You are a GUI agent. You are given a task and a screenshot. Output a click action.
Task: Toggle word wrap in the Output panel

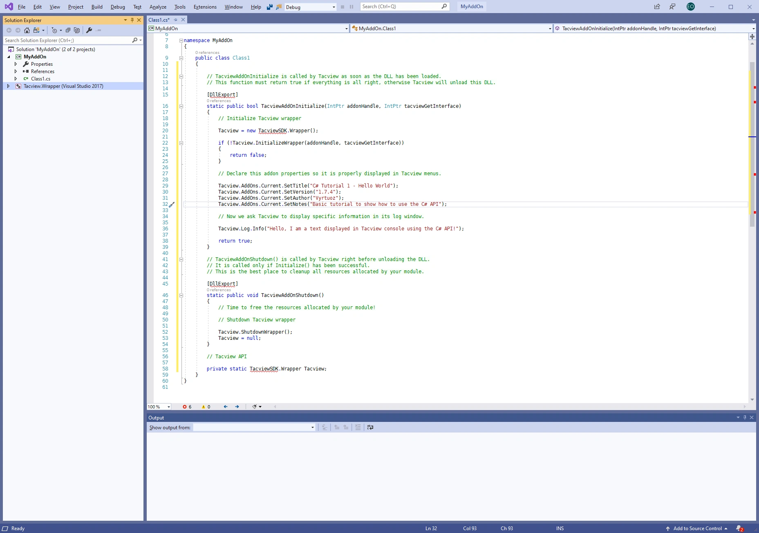pyautogui.click(x=370, y=427)
